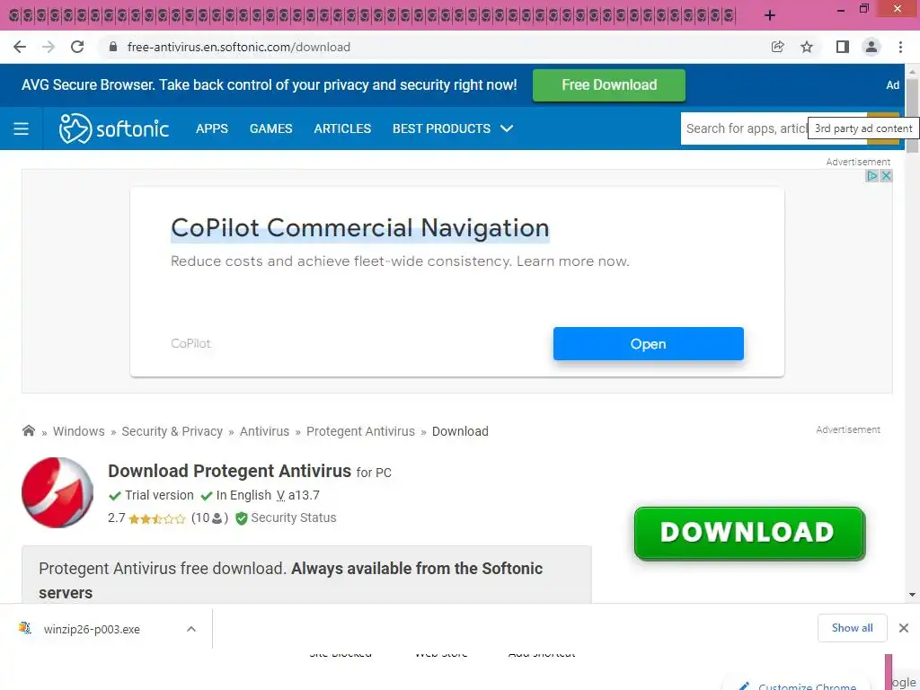Screen dimensions: 920x690
Task: Click the Protegent Antivirus red logo
Action: 57,492
